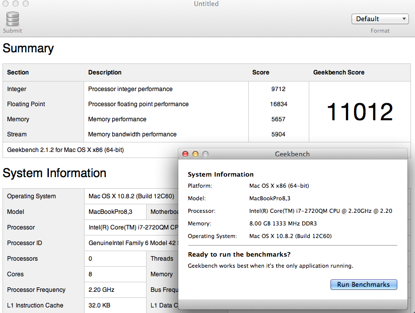Select the Floating Point score 16834
The image size is (415, 313).
click(279, 104)
